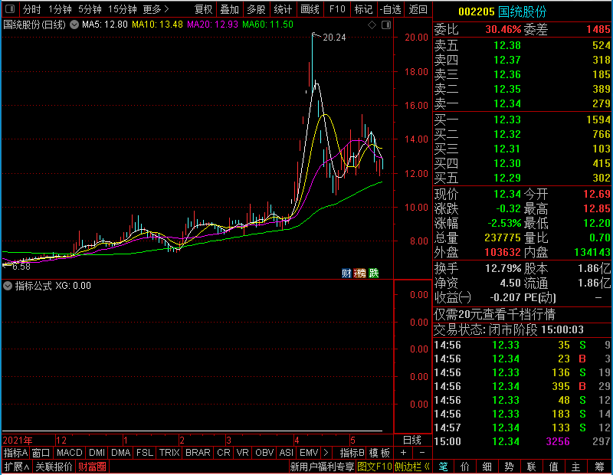Open F10 company info

[x=337, y=9]
